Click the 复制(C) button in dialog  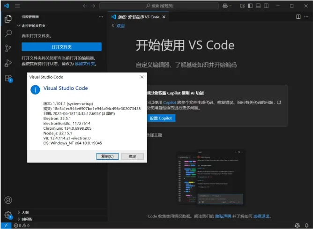(107, 156)
